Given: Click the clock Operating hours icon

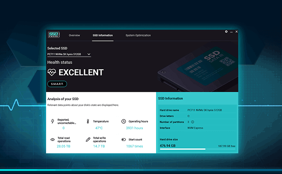Looking at the screenshot, I should pos(124,121).
